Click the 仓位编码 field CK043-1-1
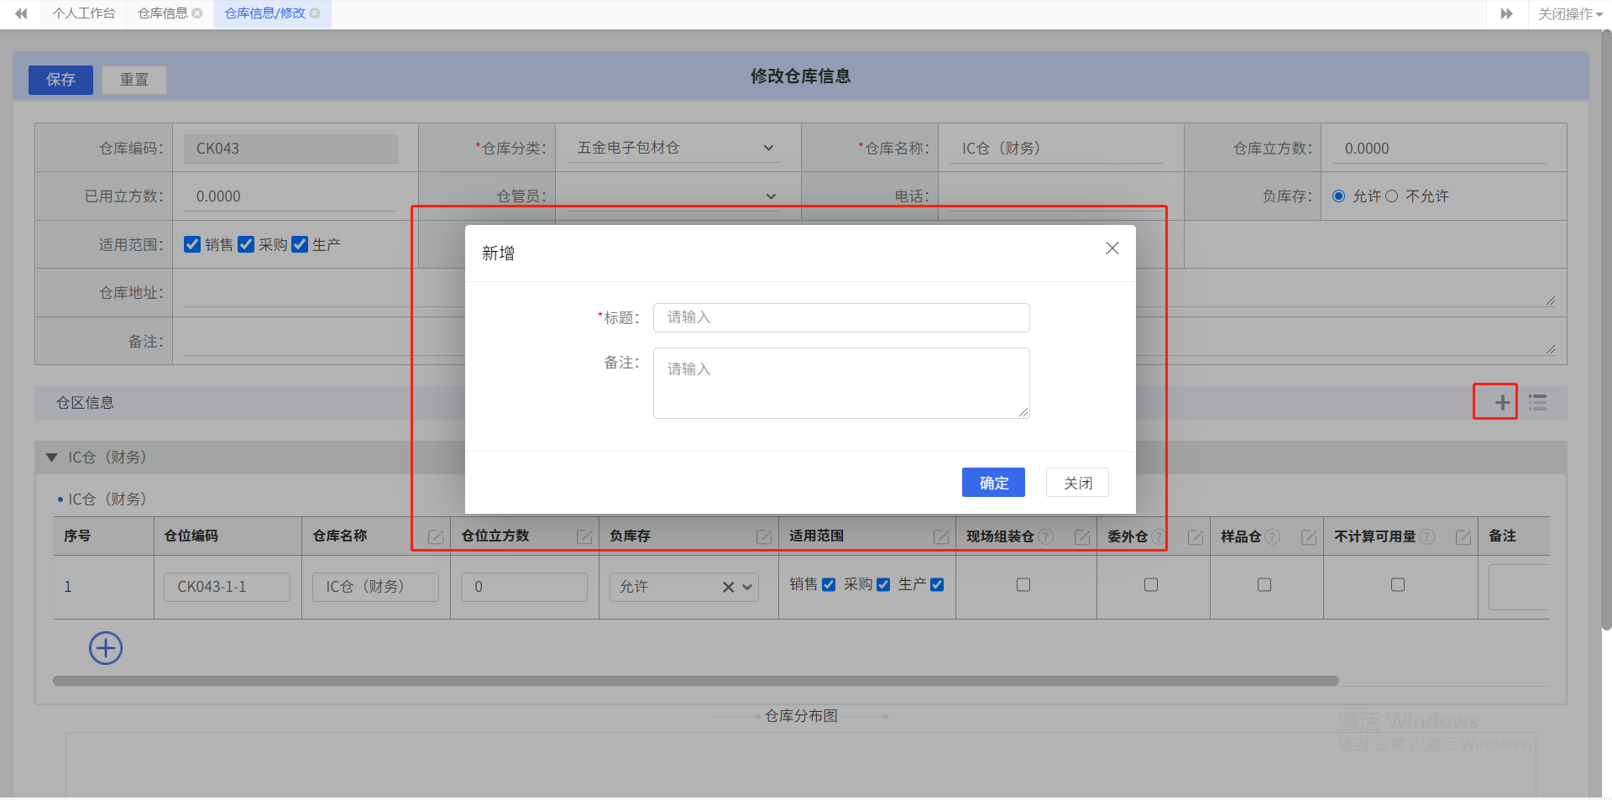 tap(227, 587)
